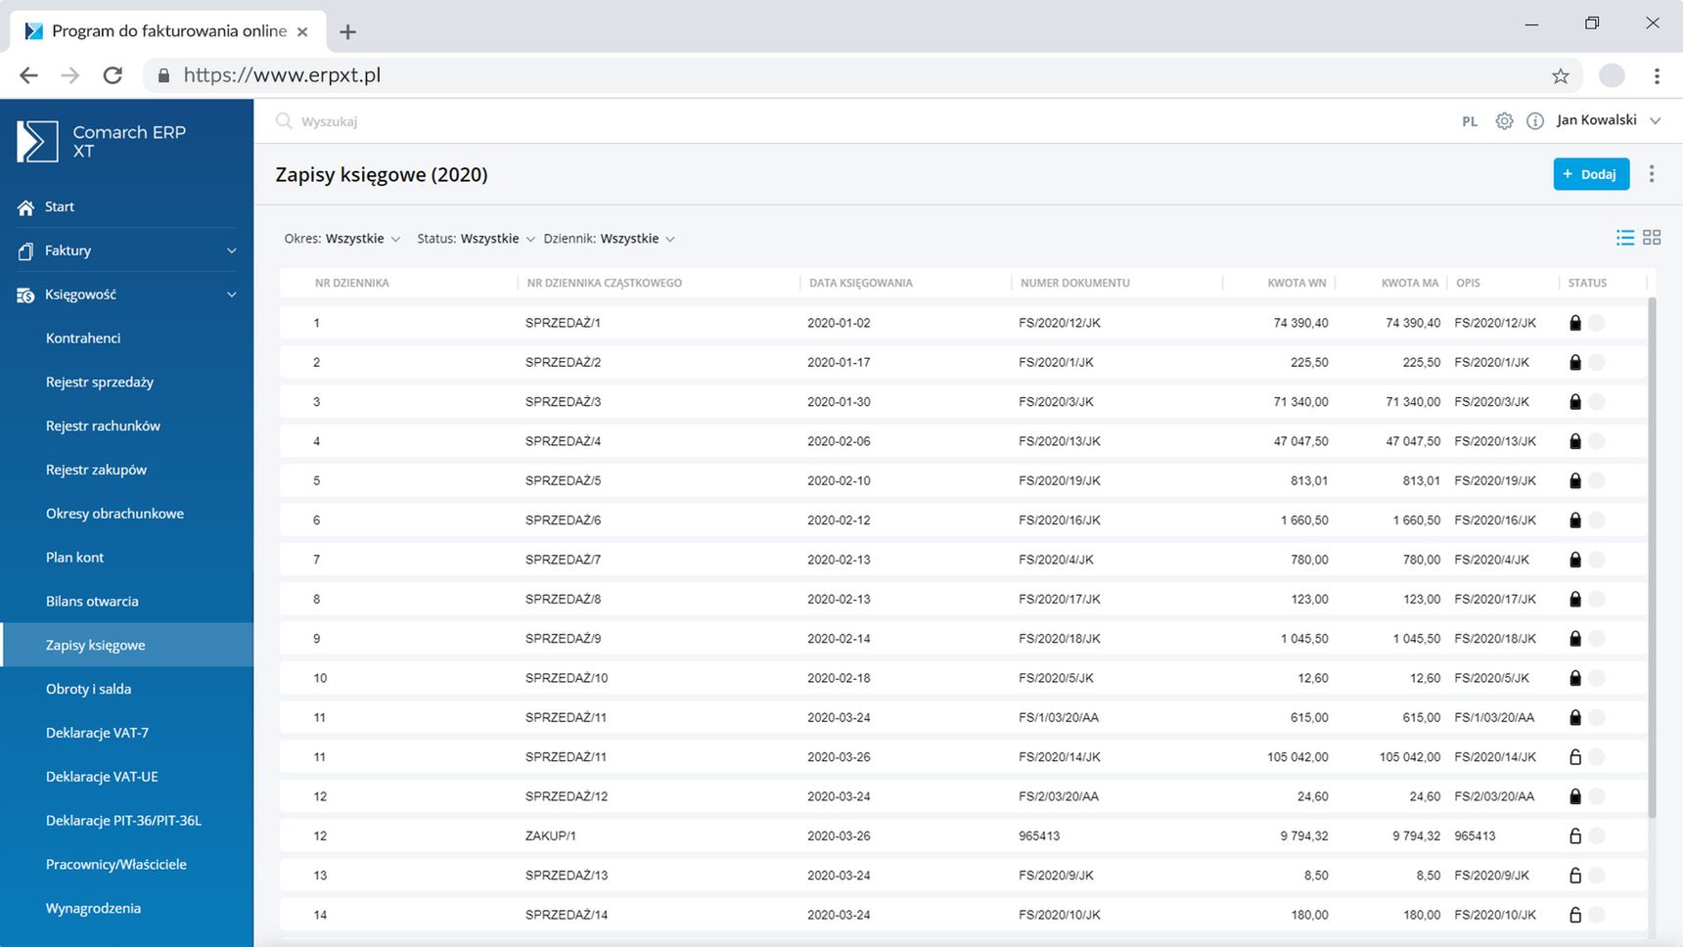The width and height of the screenshot is (1683, 947).
Task: Open browser three-dot menu
Action: pyautogui.click(x=1657, y=75)
